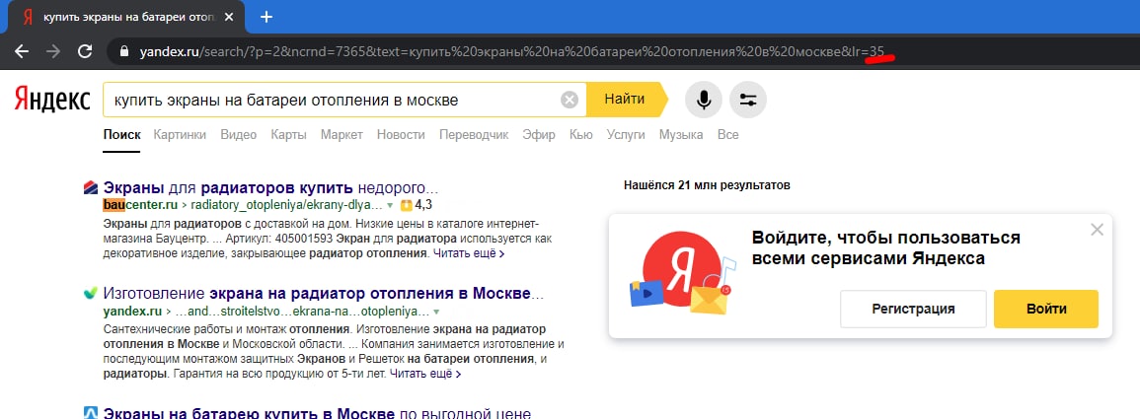Start voice search with microphone icon
Screen dimensions: 1140x419
tap(703, 101)
